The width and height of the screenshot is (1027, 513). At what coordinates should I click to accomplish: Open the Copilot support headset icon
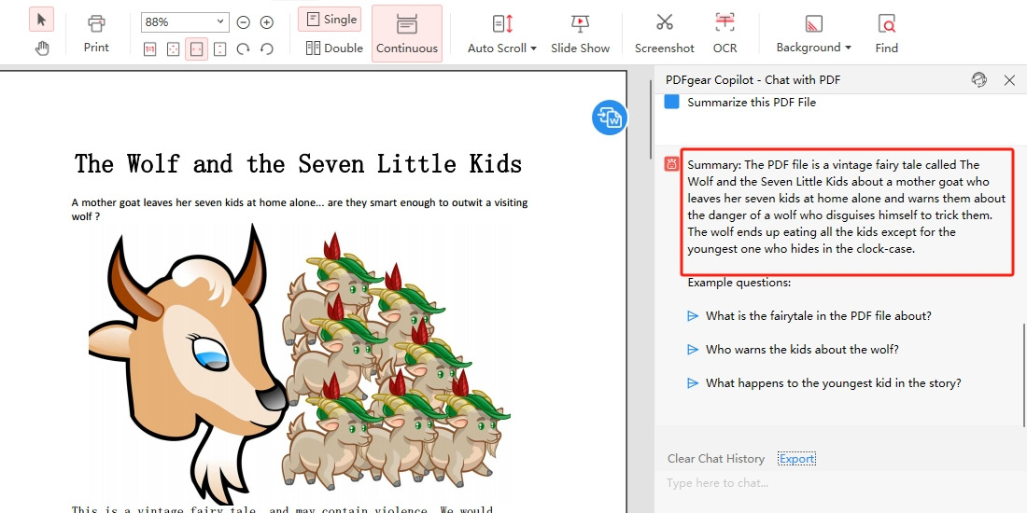(x=978, y=80)
